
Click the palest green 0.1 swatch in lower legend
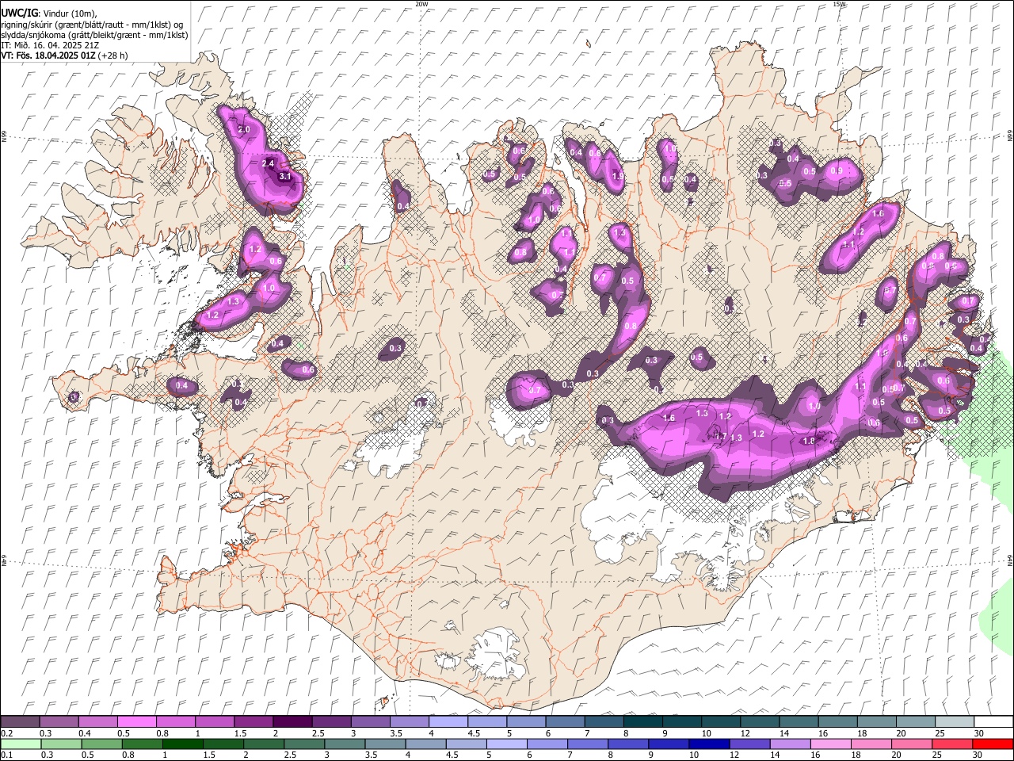tap(21, 744)
